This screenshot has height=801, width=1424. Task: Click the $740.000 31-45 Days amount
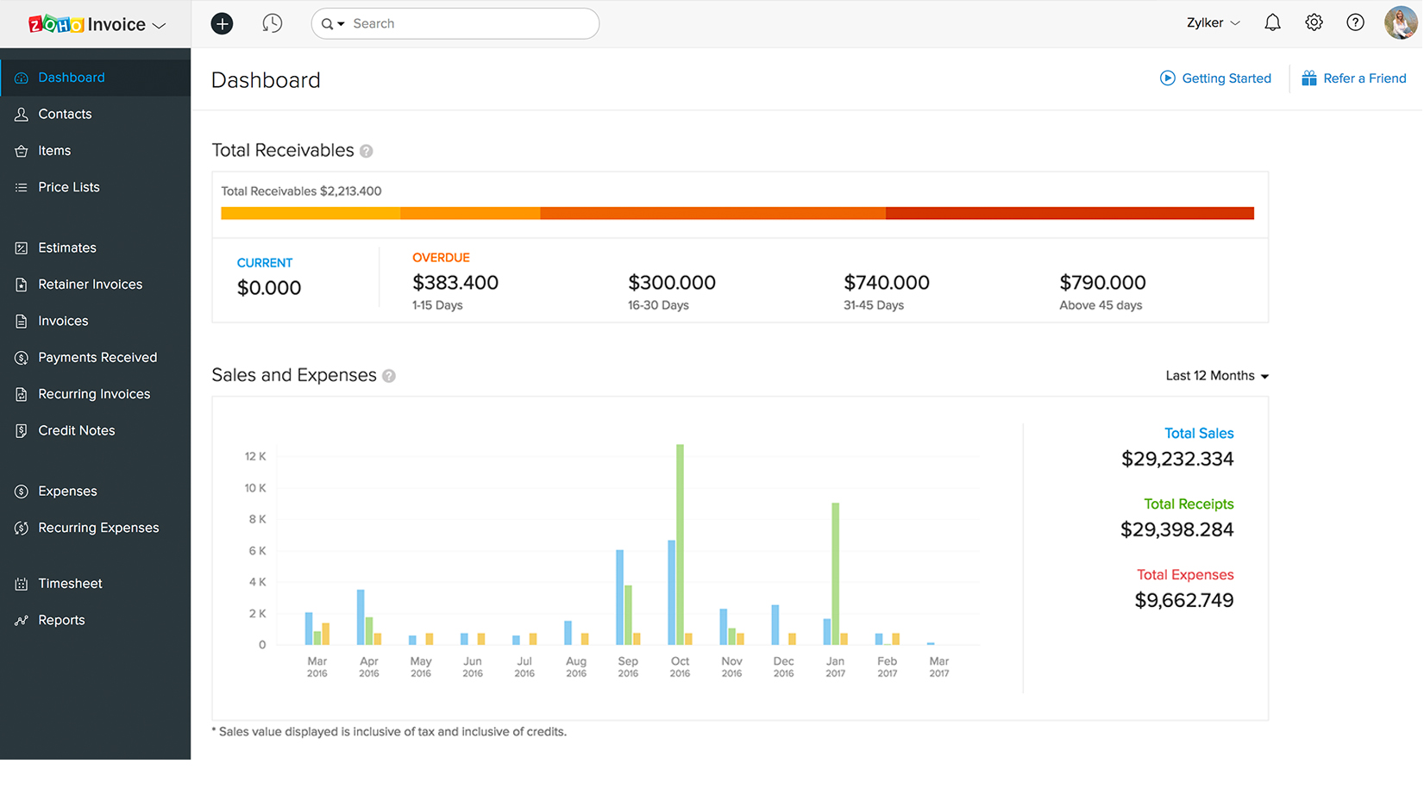(887, 283)
